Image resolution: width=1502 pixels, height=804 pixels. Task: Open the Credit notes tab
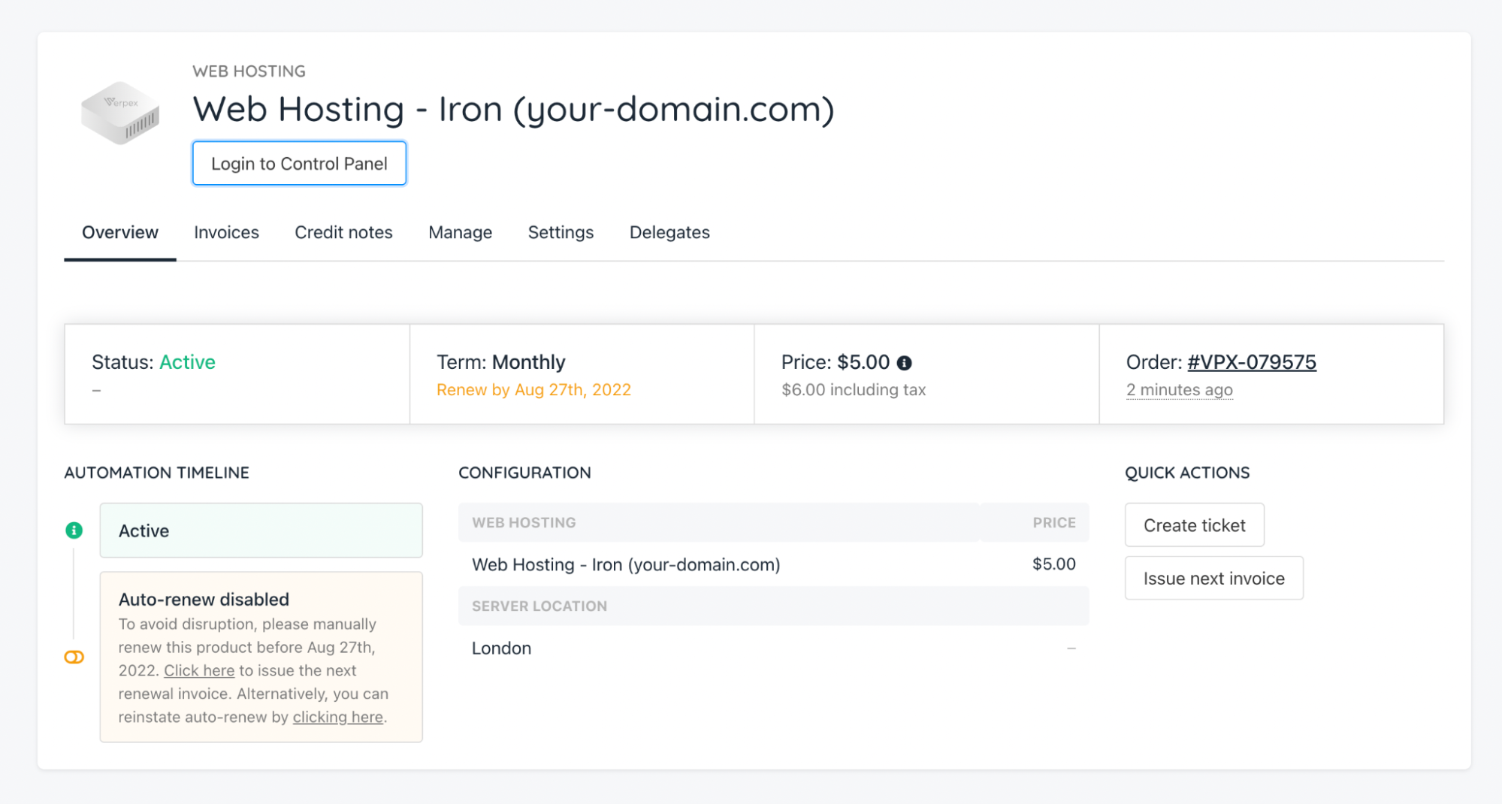tap(343, 233)
